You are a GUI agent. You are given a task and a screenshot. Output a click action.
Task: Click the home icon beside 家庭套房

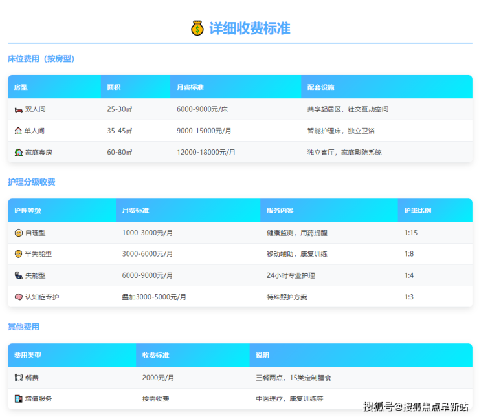coord(18,152)
